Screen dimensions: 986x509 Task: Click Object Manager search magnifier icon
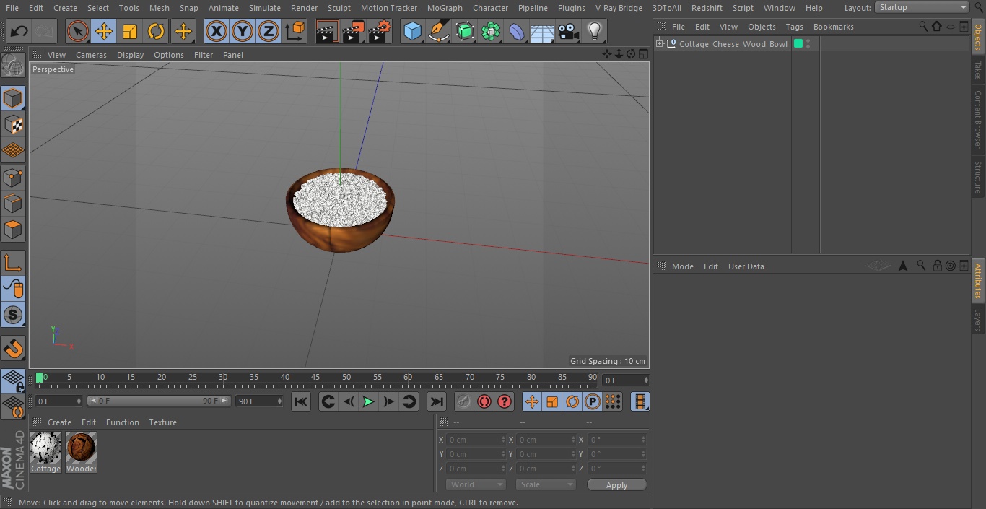coord(922,27)
